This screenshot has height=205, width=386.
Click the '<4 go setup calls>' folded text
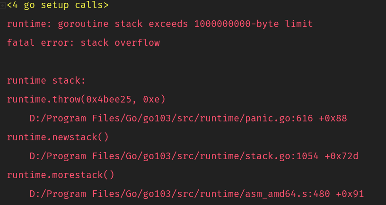[x=58, y=5]
